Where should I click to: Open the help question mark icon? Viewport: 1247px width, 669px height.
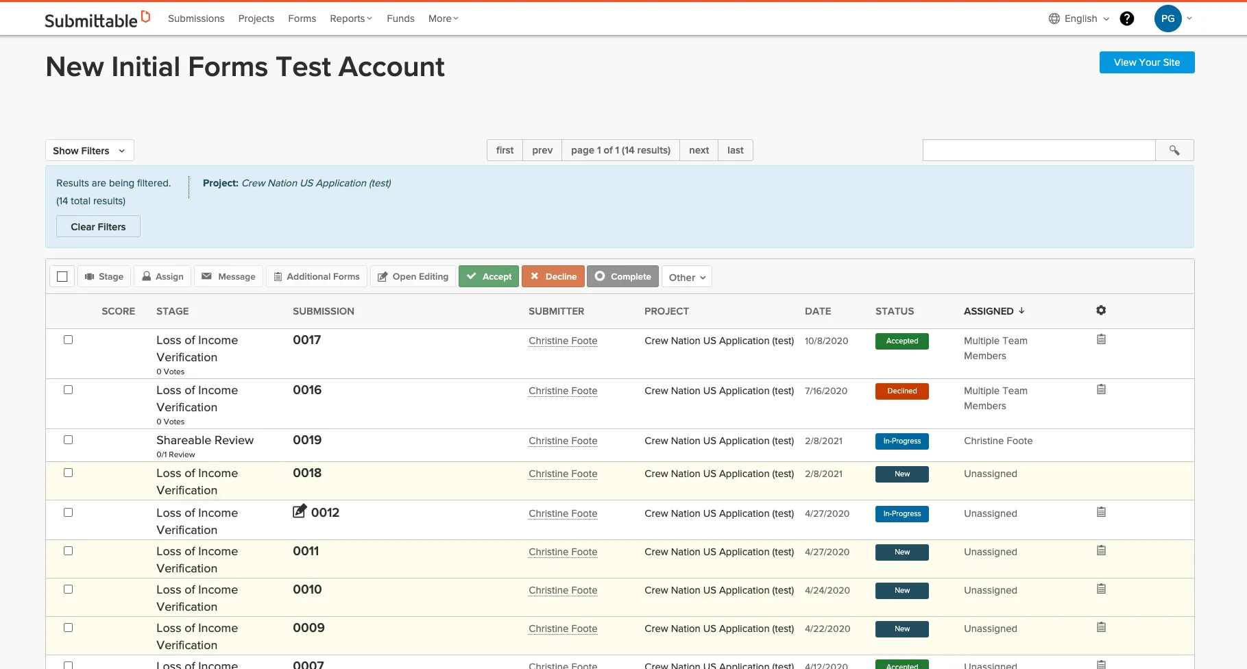[1127, 19]
